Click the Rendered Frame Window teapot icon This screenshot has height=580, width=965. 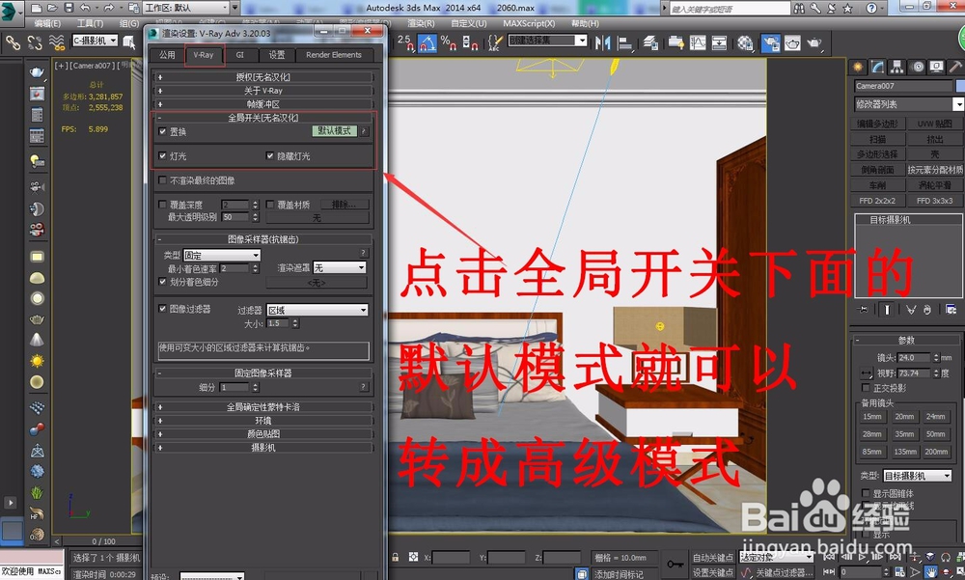click(x=792, y=42)
